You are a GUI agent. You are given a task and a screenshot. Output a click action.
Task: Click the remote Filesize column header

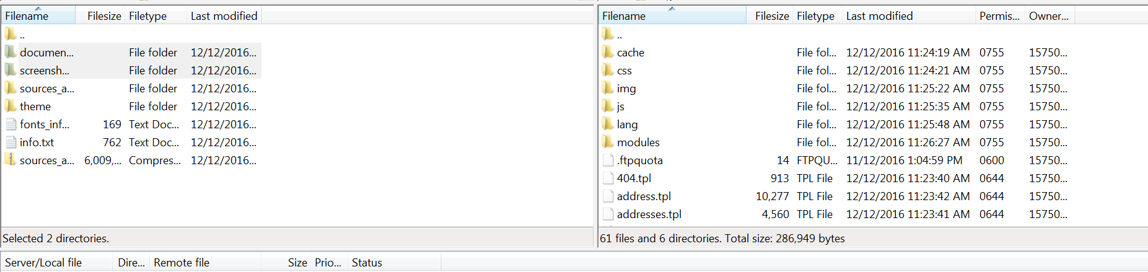[x=769, y=15]
